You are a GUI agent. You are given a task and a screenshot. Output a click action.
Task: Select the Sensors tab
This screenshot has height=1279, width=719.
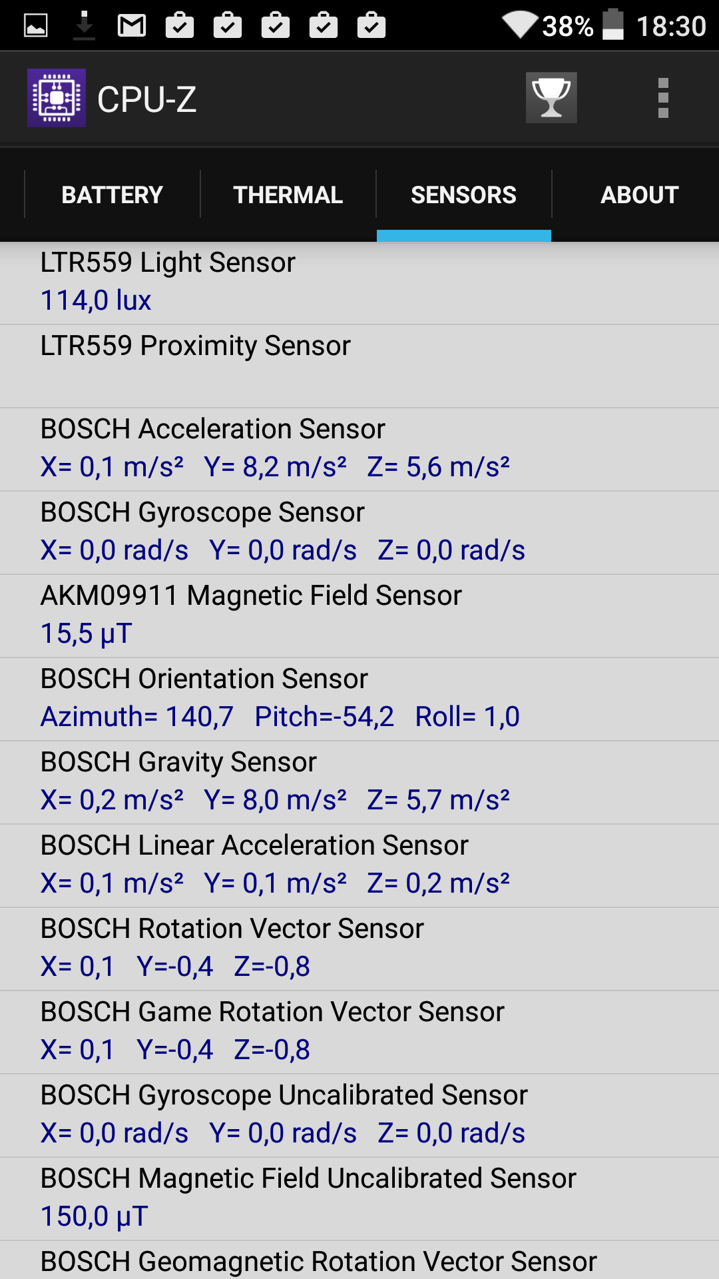point(463,195)
